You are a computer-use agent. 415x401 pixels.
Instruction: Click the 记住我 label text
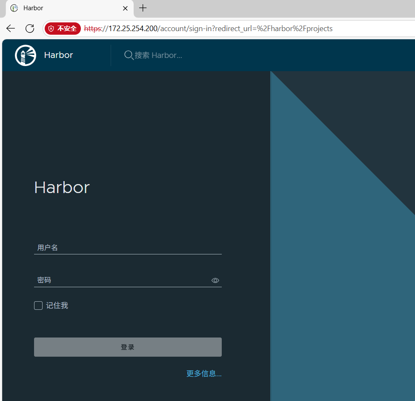pyautogui.click(x=57, y=305)
